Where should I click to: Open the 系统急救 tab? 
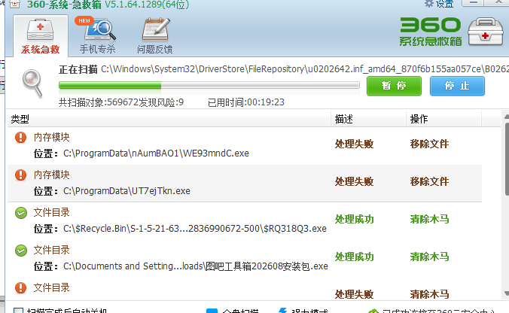click(x=41, y=35)
